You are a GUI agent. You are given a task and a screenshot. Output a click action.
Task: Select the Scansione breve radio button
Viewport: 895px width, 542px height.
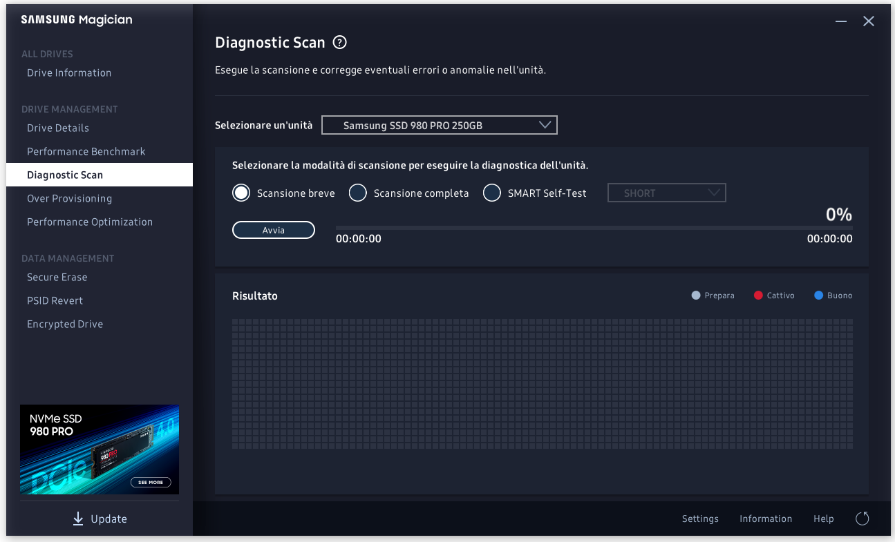[241, 193]
